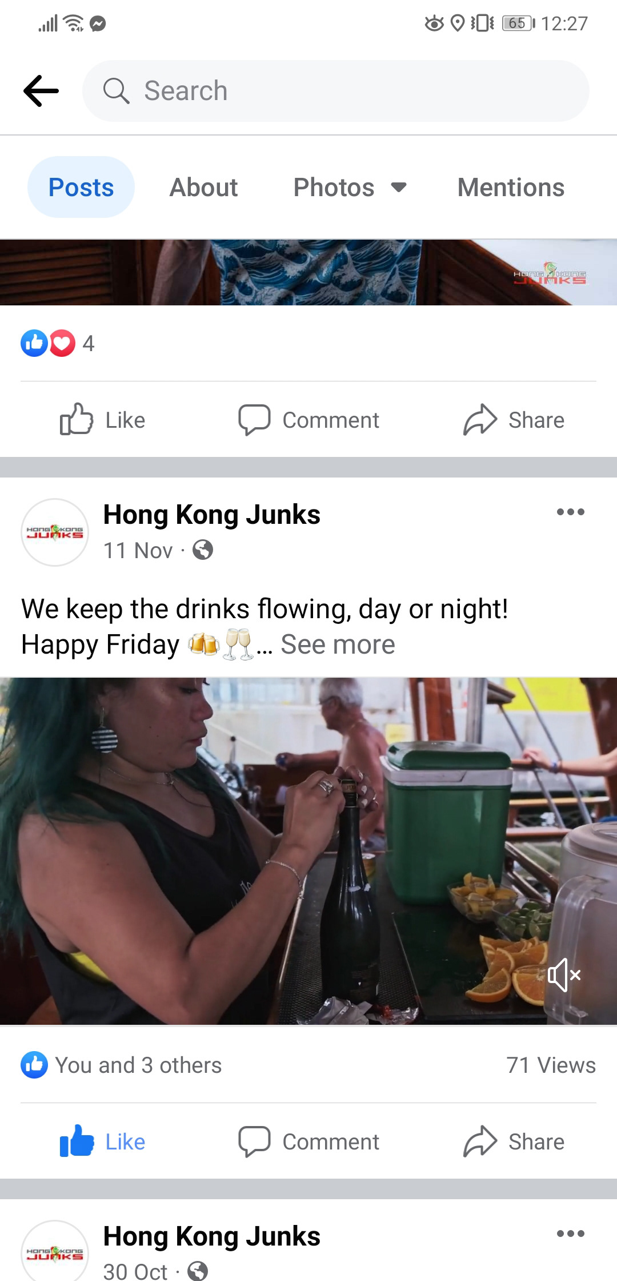Image resolution: width=617 pixels, height=1281 pixels.
Task: Open the champagne bottle video thumbnail
Action: [308, 851]
